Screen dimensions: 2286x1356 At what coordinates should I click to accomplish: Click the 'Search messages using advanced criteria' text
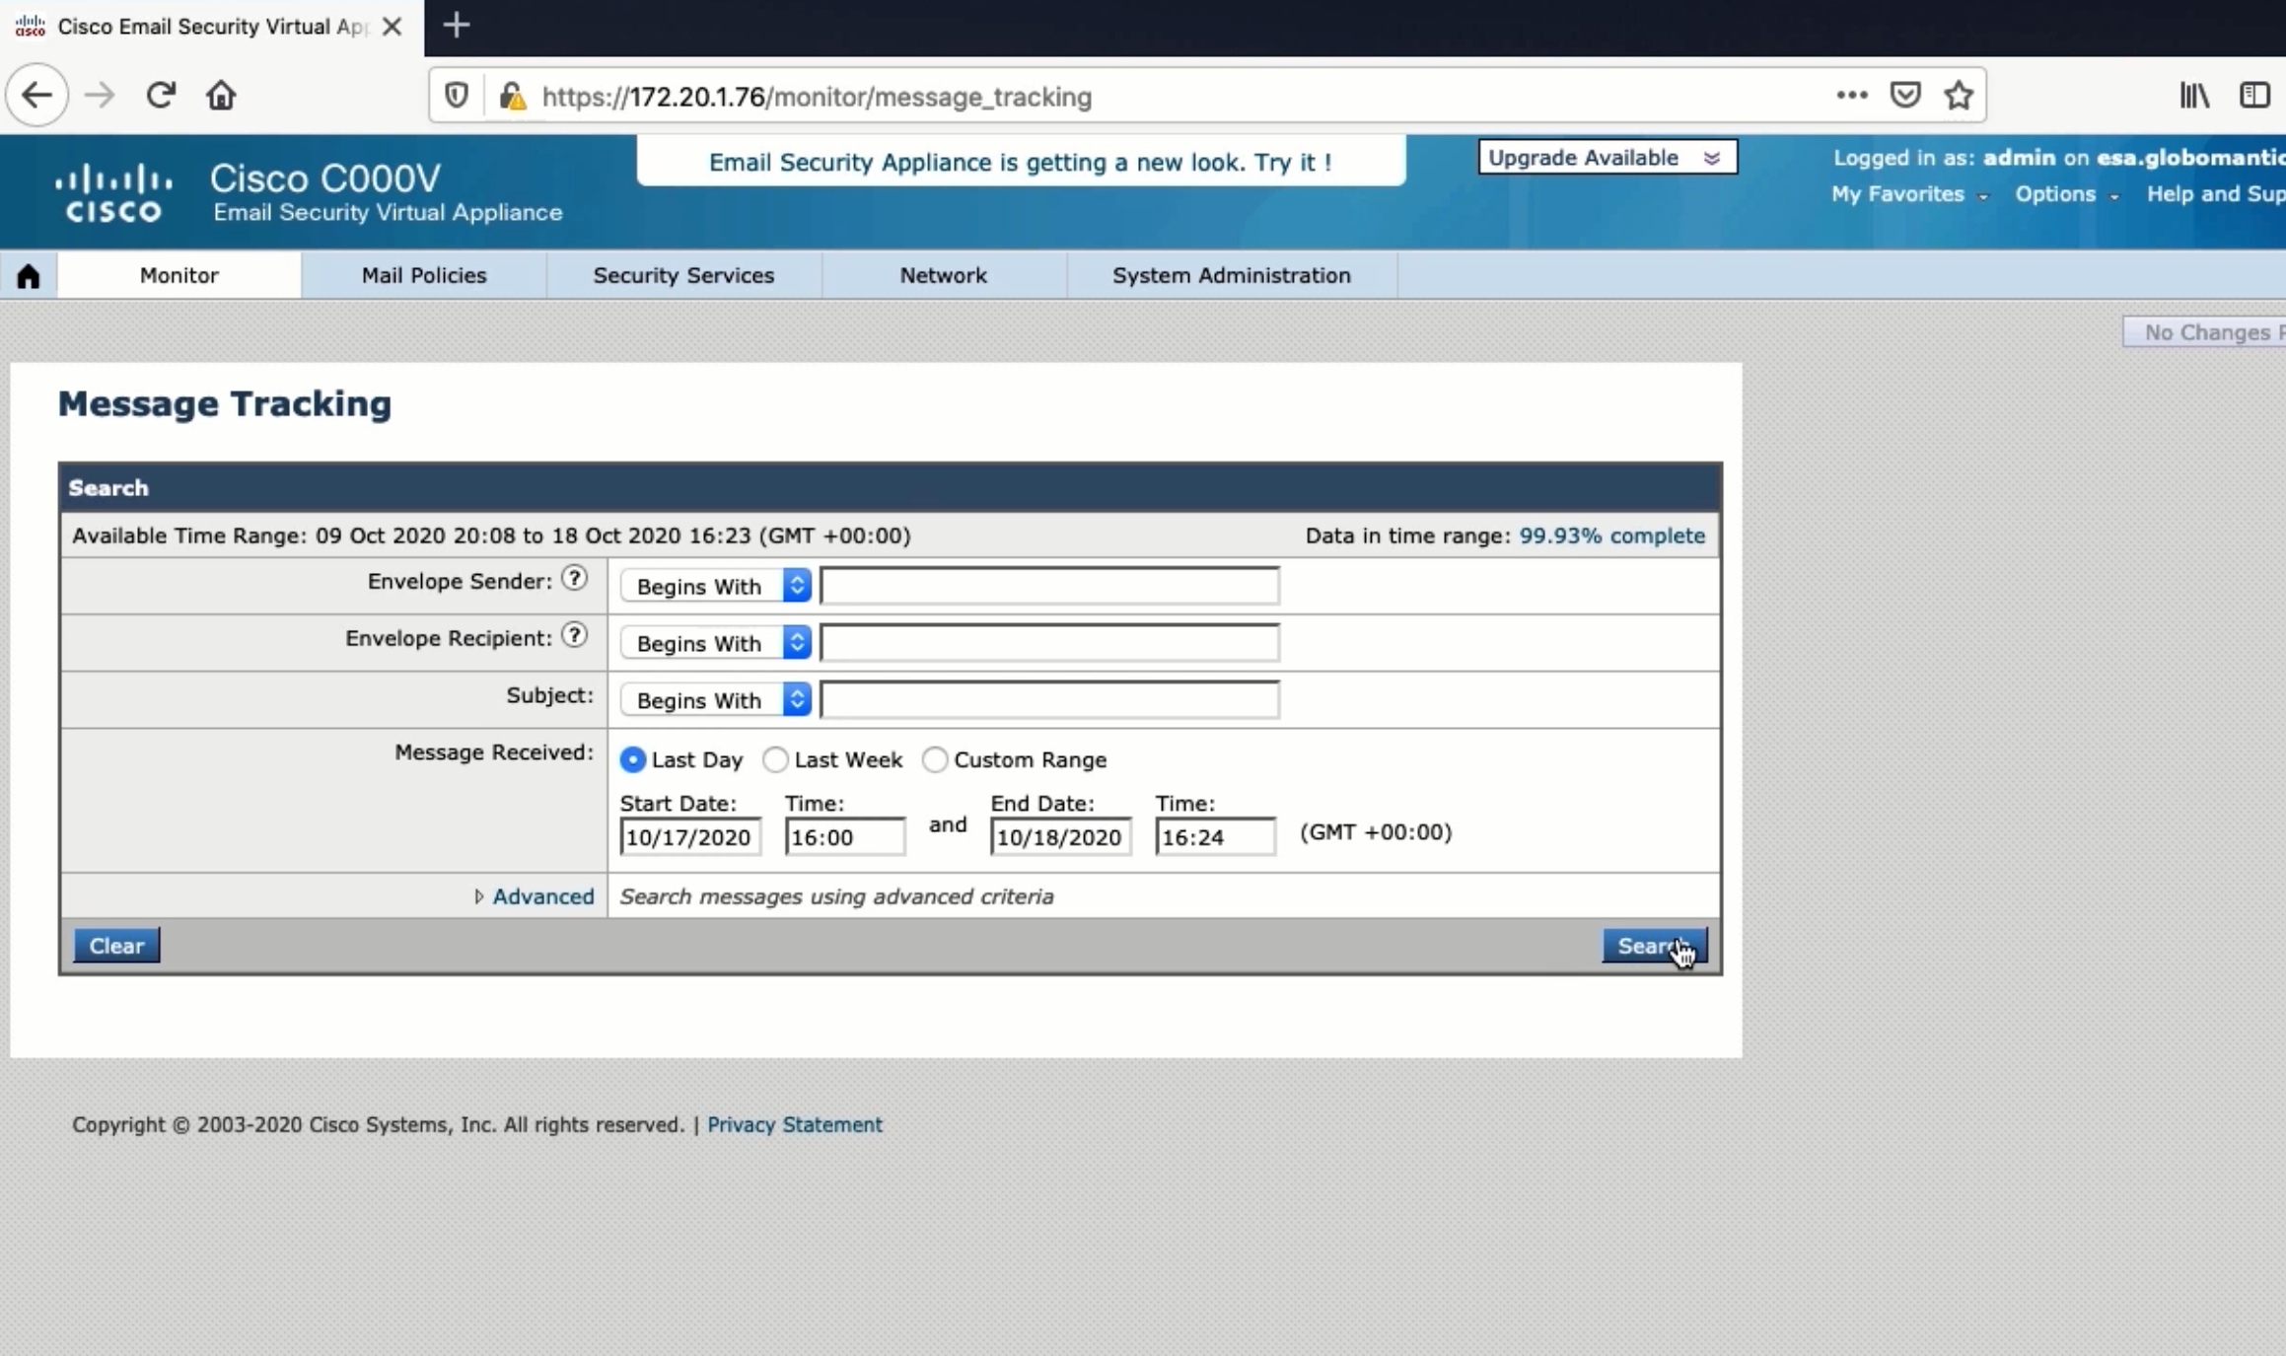coord(836,896)
